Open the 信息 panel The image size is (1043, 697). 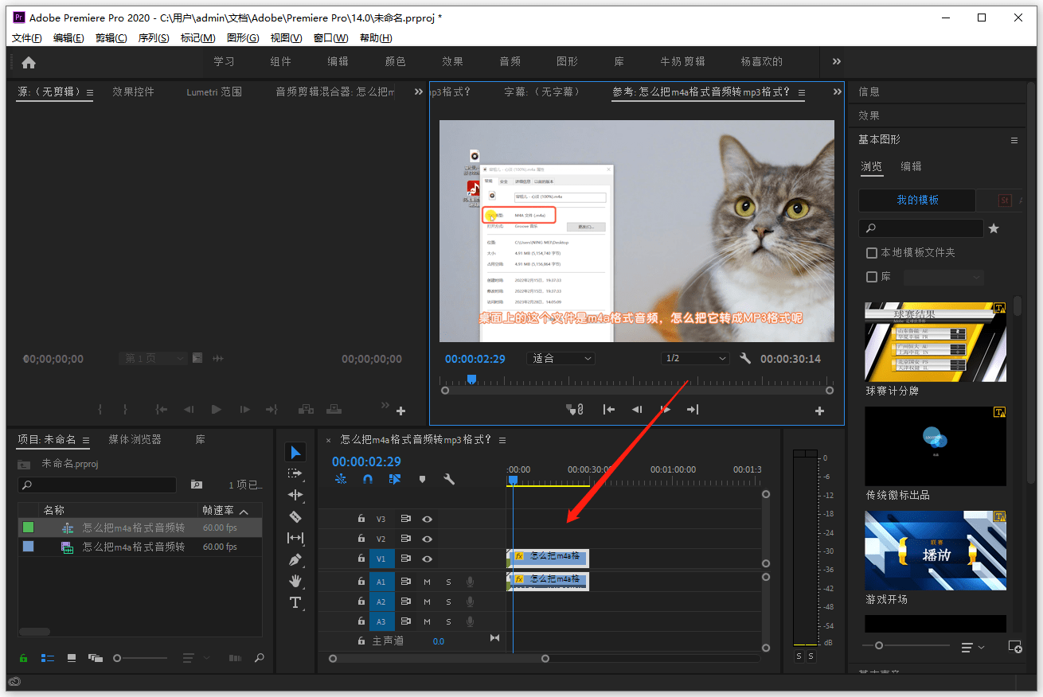tap(869, 92)
